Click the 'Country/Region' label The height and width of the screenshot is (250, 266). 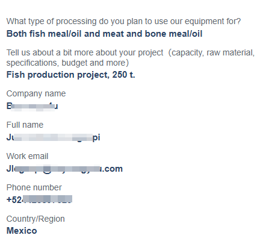pos(36,219)
